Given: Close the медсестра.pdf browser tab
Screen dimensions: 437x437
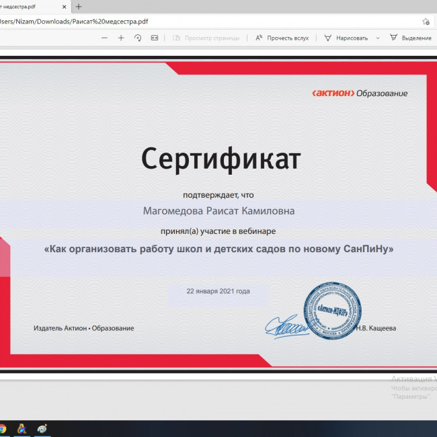Looking at the screenshot, I should tap(64, 7).
